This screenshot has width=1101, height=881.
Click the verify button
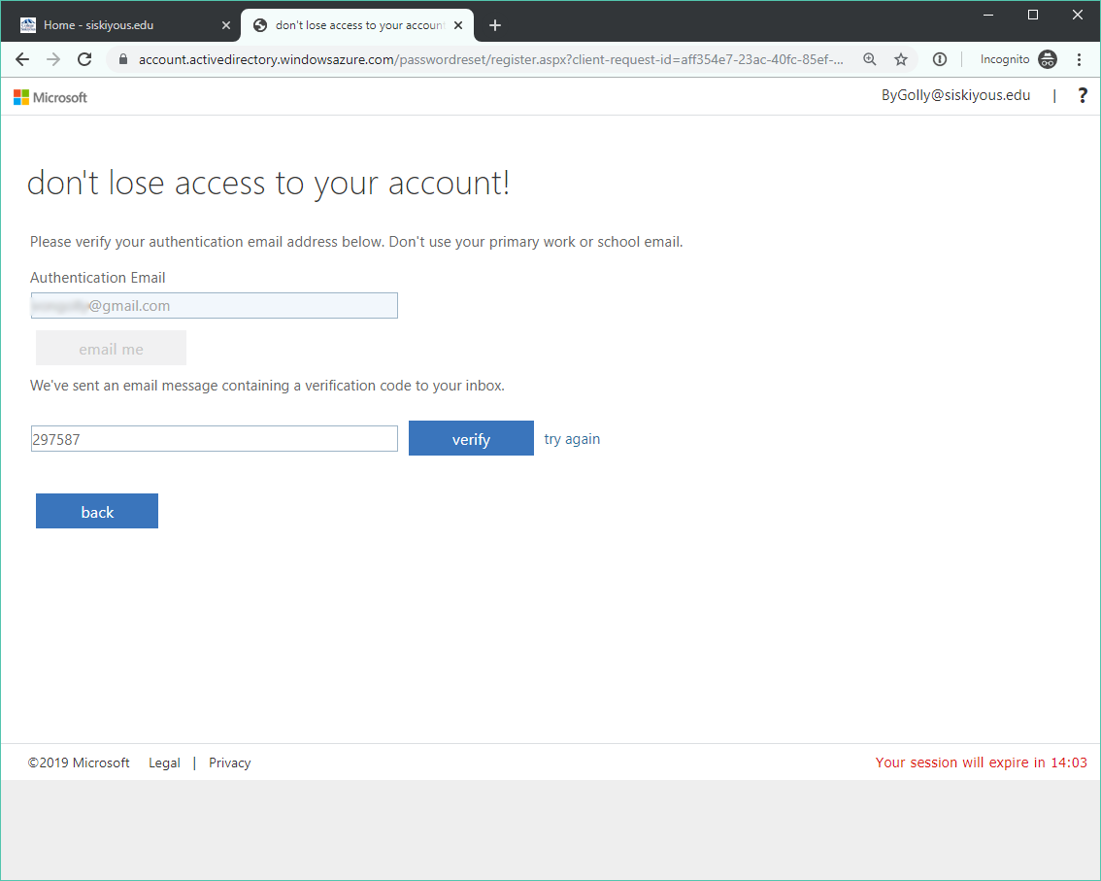pyautogui.click(x=471, y=438)
